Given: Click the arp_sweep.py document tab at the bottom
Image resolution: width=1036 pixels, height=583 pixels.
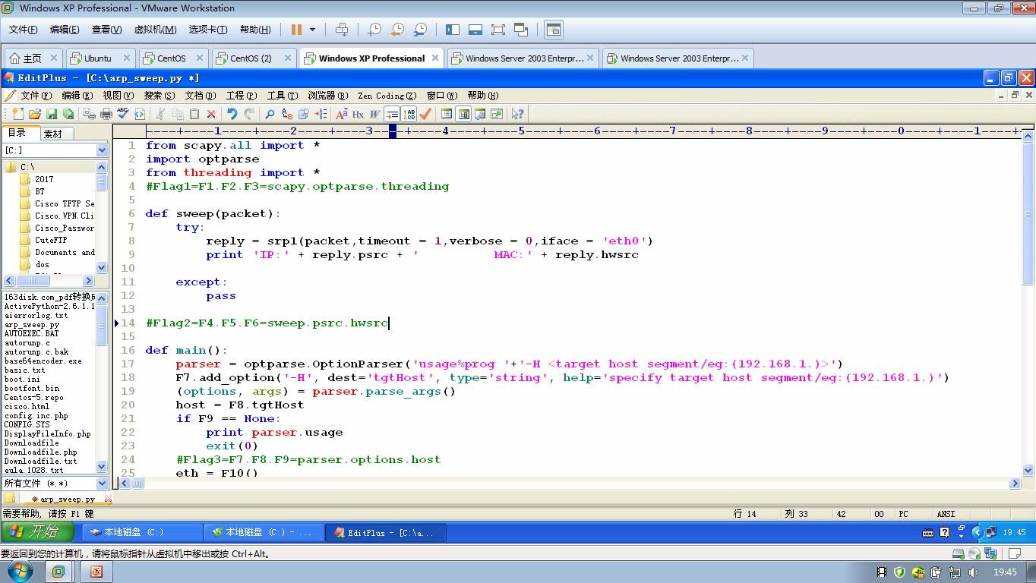Looking at the screenshot, I should 67,499.
